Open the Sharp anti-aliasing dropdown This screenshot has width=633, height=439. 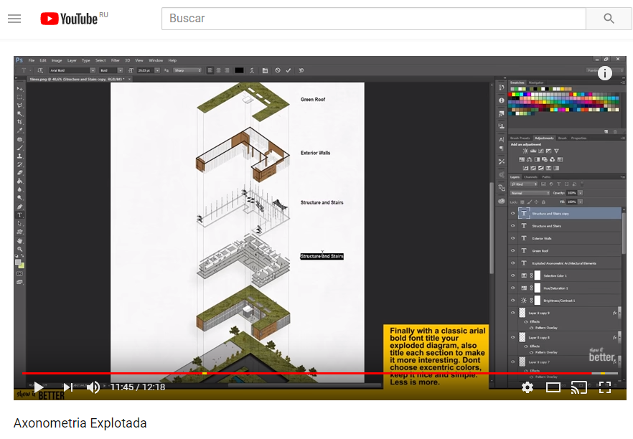(x=188, y=70)
